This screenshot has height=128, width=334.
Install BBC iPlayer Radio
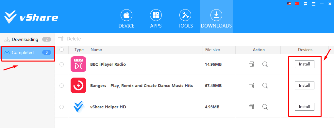pos(304,64)
